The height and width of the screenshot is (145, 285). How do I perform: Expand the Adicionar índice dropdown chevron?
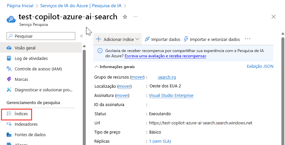[137, 39]
